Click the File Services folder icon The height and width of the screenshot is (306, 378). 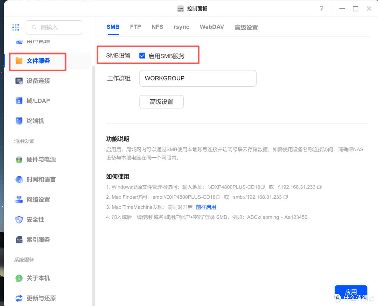point(19,61)
